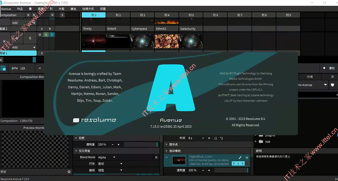Toggle the Composition master M button
The width and height of the screenshot is (338, 181).
pyautogui.click(x=52, y=15)
